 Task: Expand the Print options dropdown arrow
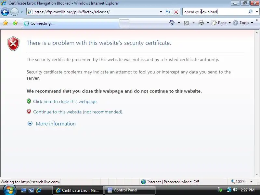[x=208, y=23]
